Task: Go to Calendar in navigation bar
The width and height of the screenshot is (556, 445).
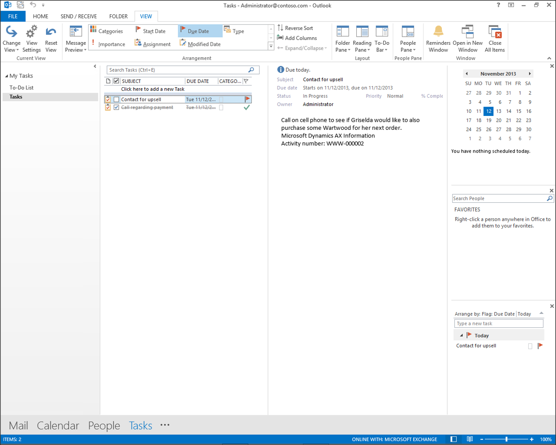Action: (x=58, y=425)
